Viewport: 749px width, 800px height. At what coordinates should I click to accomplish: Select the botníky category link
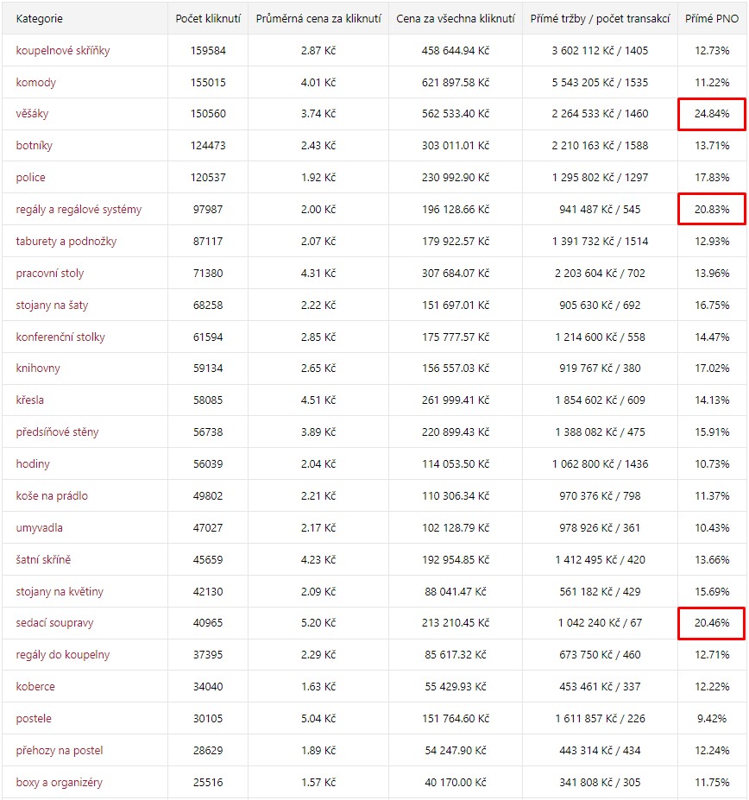34,145
